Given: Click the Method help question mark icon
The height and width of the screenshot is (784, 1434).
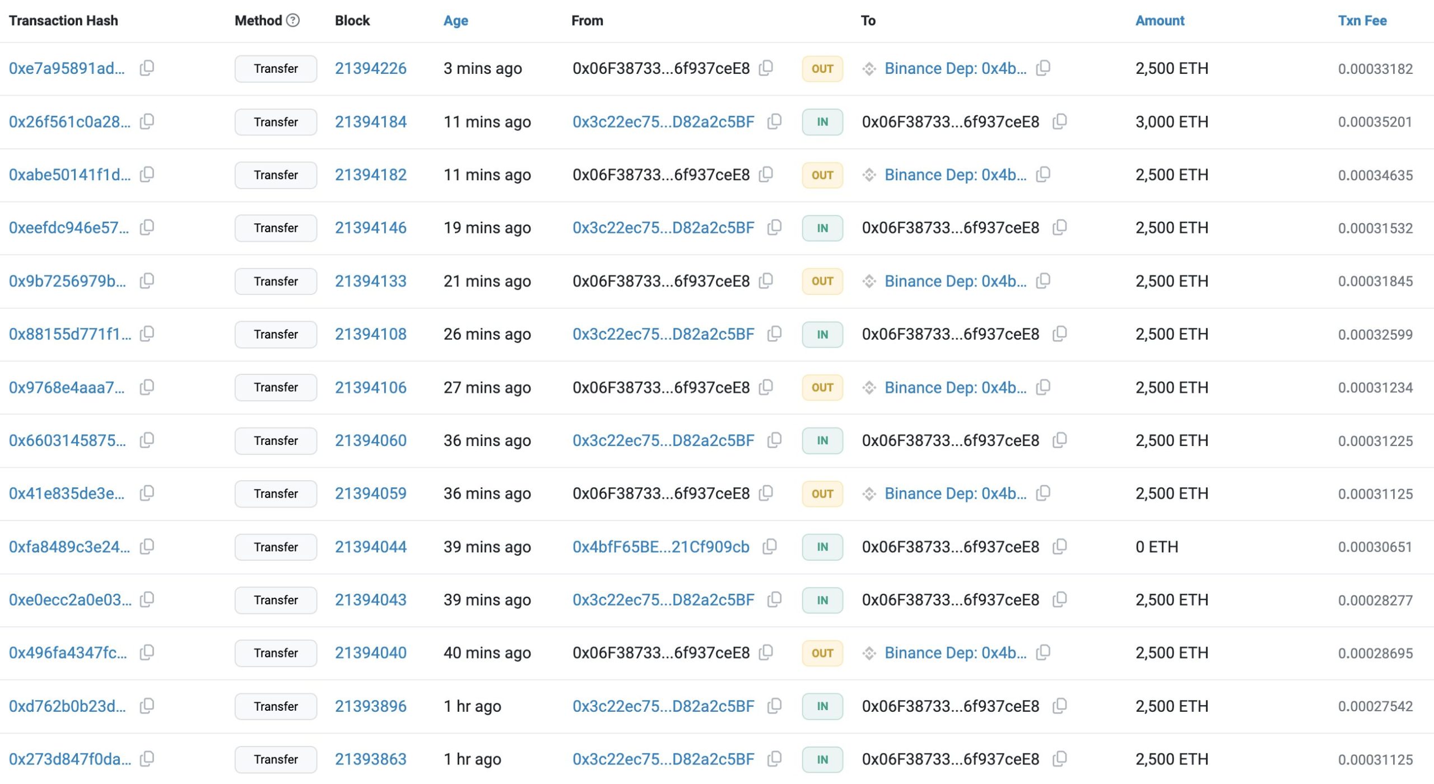Looking at the screenshot, I should pyautogui.click(x=293, y=21).
